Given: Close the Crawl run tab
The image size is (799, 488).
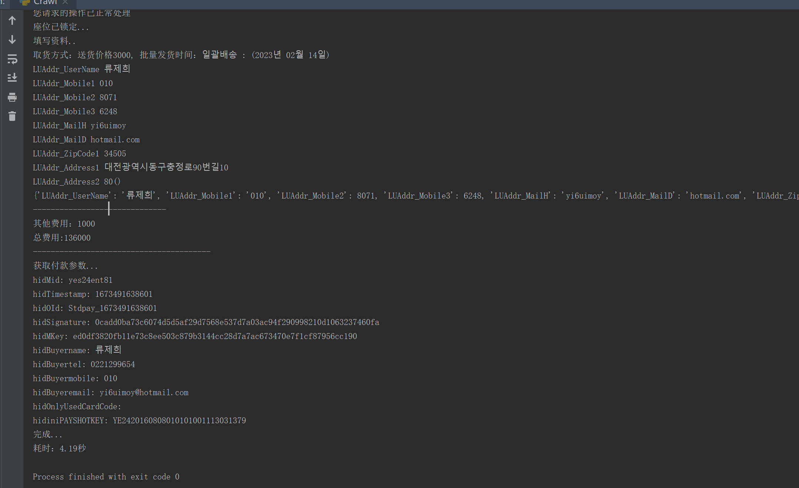Looking at the screenshot, I should [65, 2].
